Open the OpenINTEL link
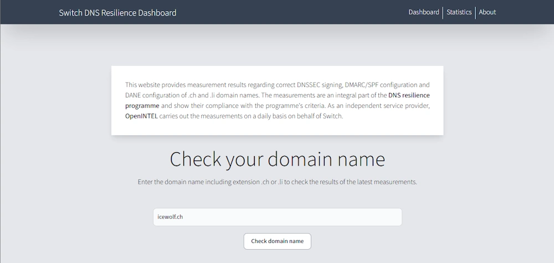Viewport: 554px width, 263px height. (x=141, y=116)
